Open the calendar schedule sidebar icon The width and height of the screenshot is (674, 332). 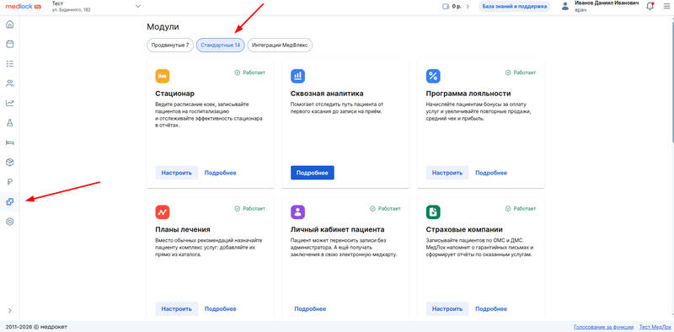tap(10, 44)
